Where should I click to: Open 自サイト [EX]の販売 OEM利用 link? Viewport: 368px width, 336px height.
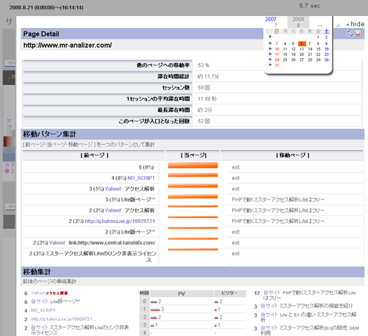[310, 331]
